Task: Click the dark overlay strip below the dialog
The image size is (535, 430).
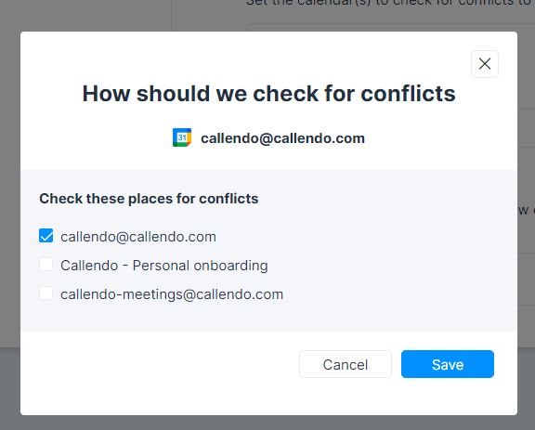Action: pos(267,423)
